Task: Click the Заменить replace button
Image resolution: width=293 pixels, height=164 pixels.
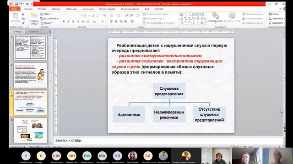Action: (277, 18)
